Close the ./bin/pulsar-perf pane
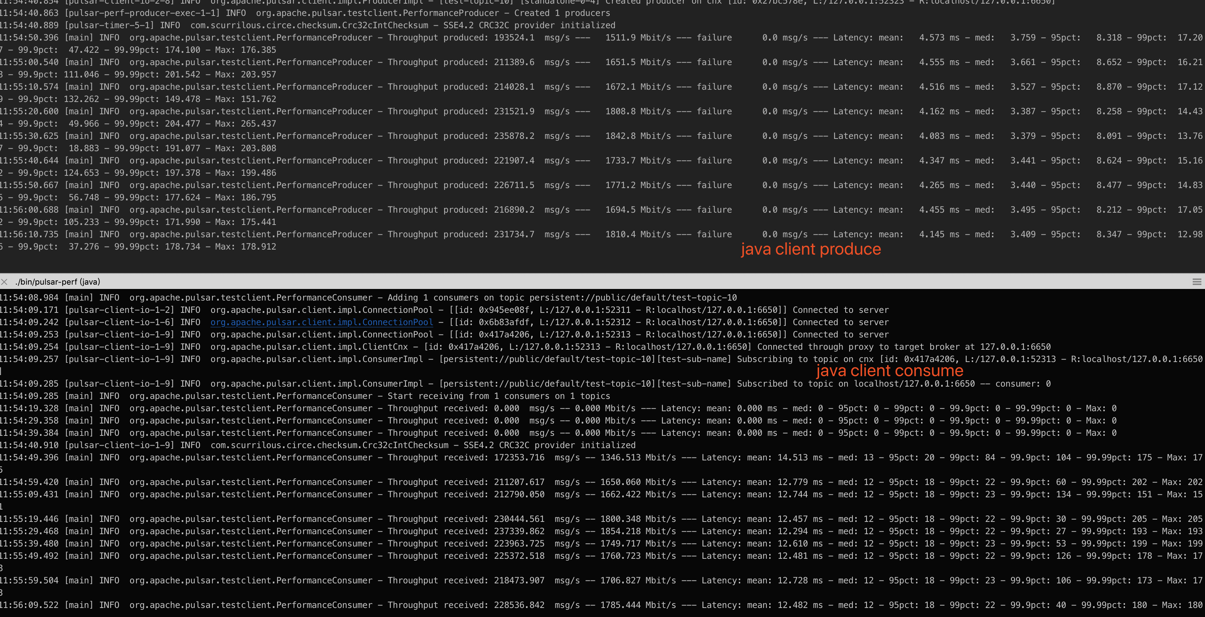This screenshot has height=617, width=1205. 4,282
